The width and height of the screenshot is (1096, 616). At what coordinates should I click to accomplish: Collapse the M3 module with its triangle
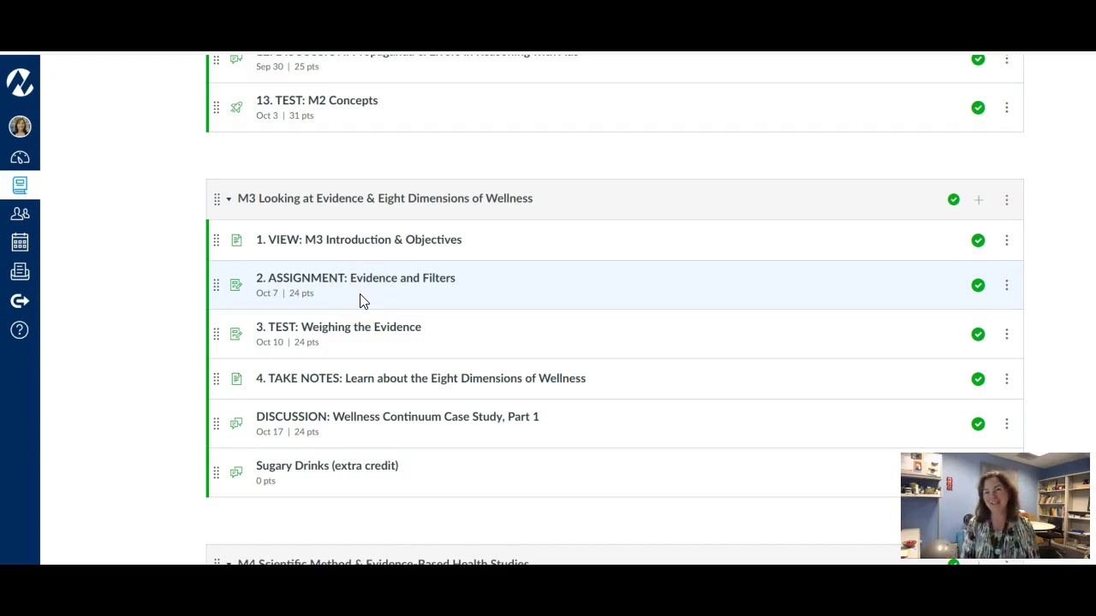(x=229, y=199)
